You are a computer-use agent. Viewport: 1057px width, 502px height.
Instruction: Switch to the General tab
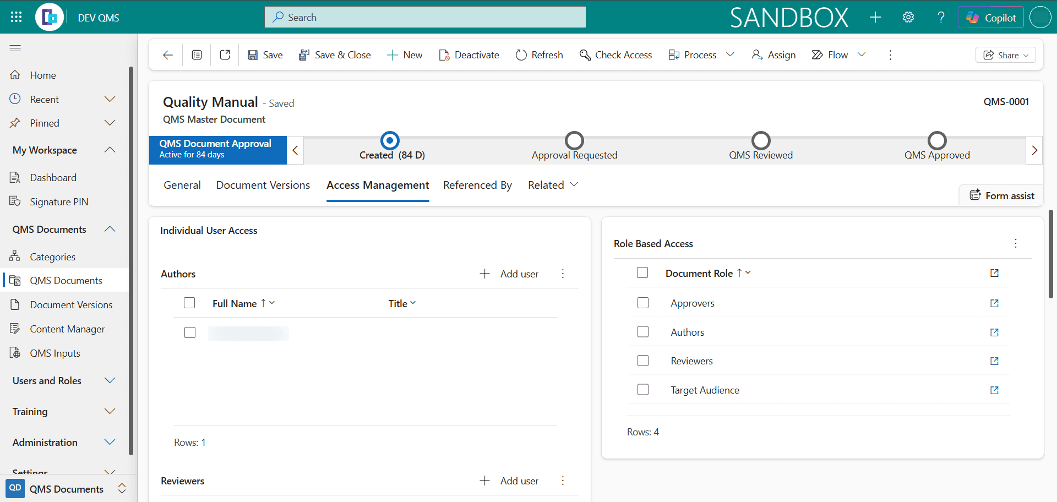(182, 185)
